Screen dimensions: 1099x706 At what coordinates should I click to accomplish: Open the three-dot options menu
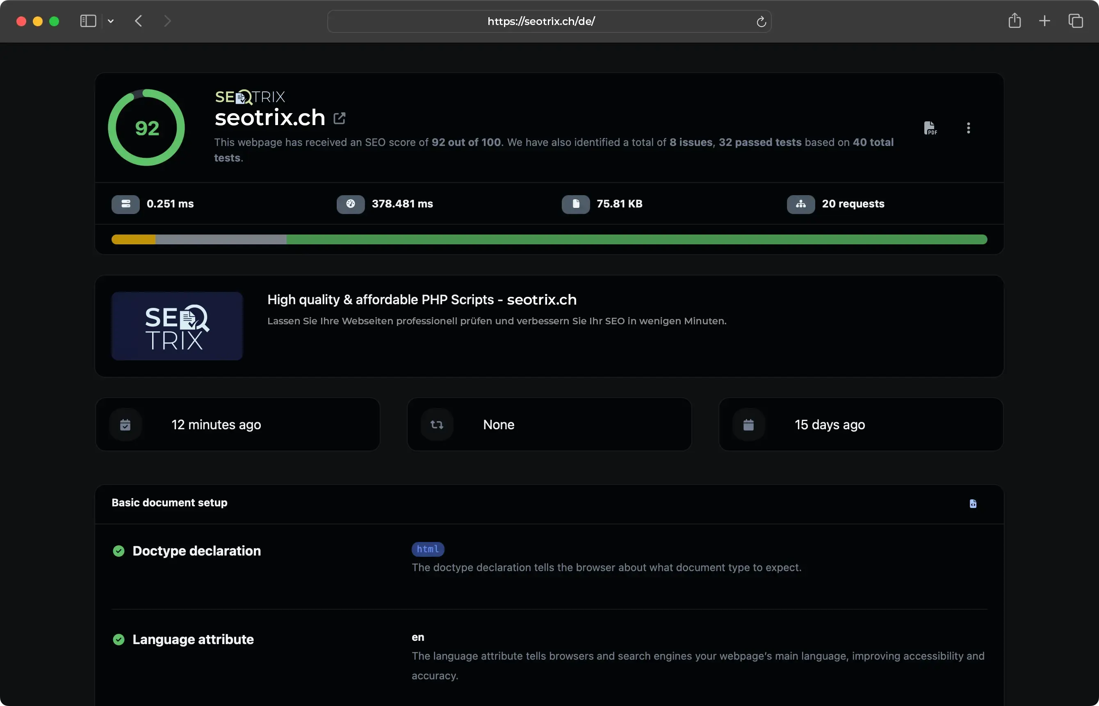point(968,128)
